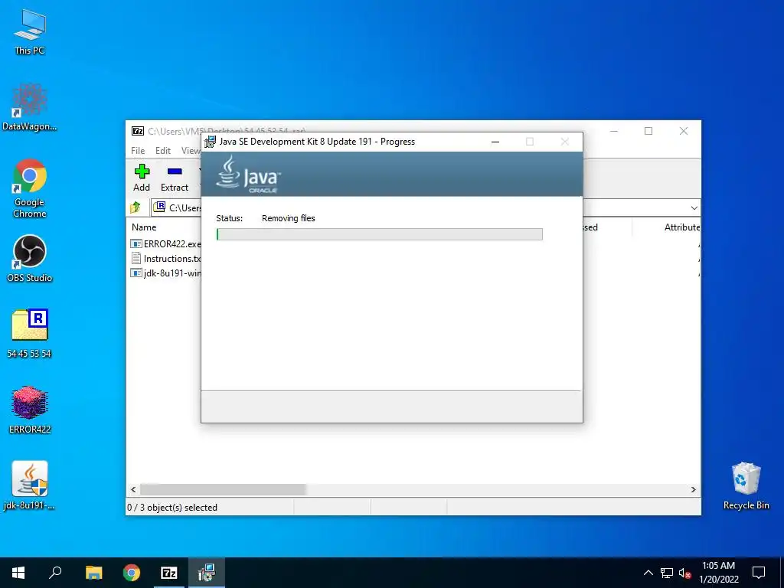Launch Google Chrome desktop shortcut
Screen dimensions: 784x588
pos(30,188)
